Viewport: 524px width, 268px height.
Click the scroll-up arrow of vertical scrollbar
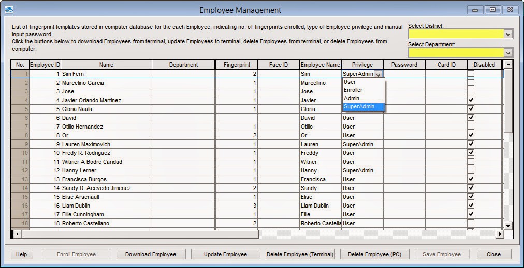[x=508, y=65]
